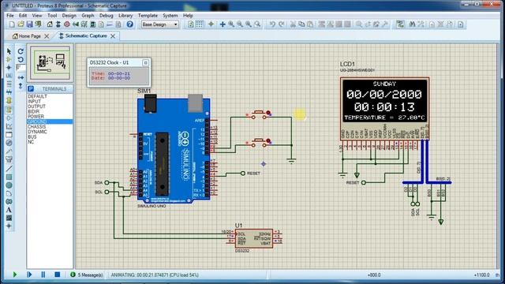Select the Virtual Instruments Mode tool
This screenshot has height=284, width=505.
click(9, 159)
